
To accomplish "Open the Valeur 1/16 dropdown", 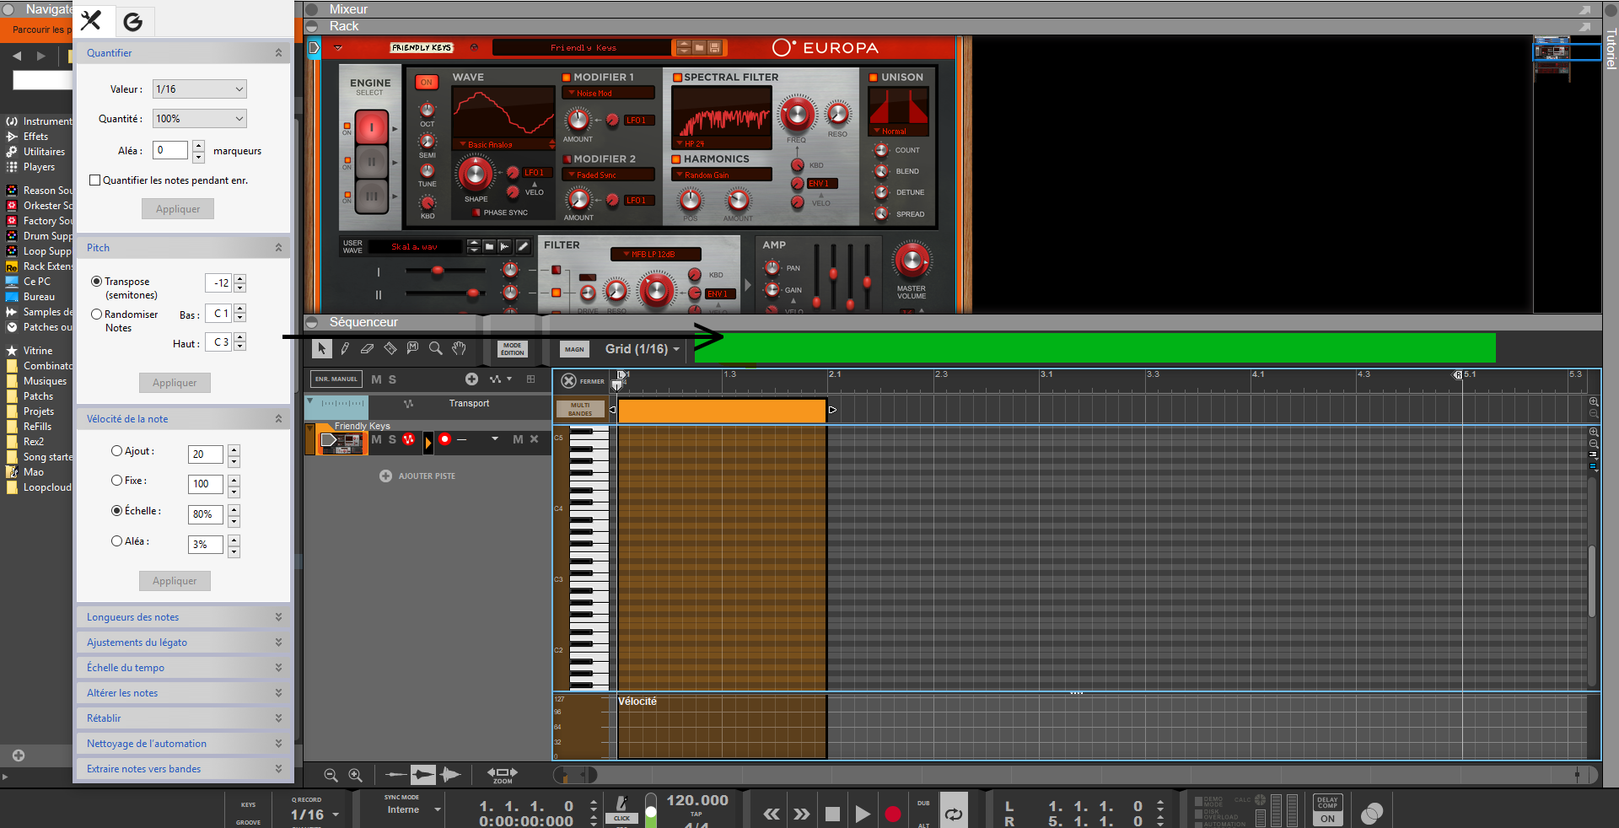I will [200, 89].
